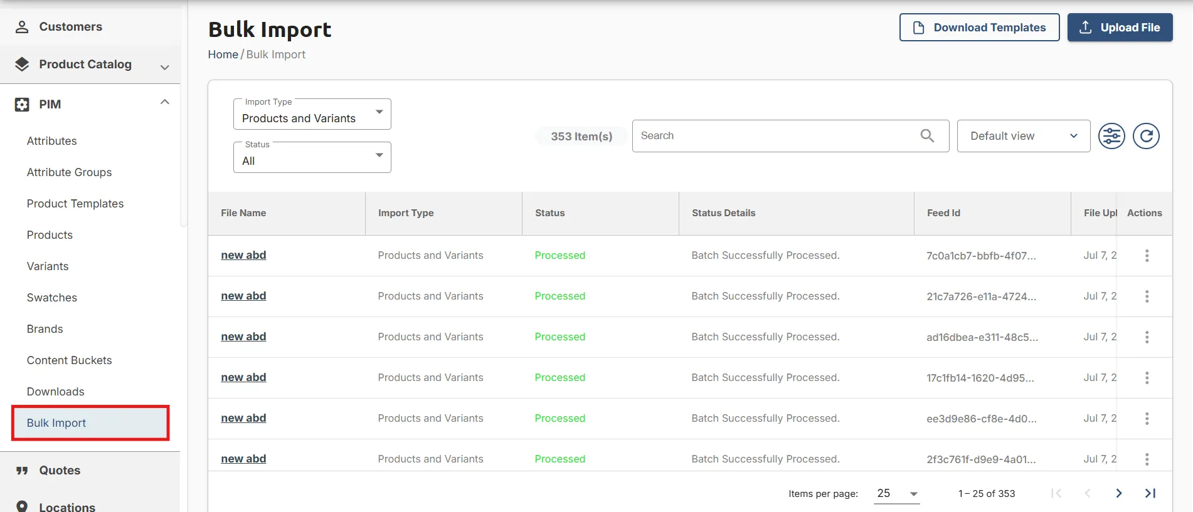Screen dimensions: 1193x512
Task: Click the filter settings sliders icon
Action: [x=1111, y=136]
